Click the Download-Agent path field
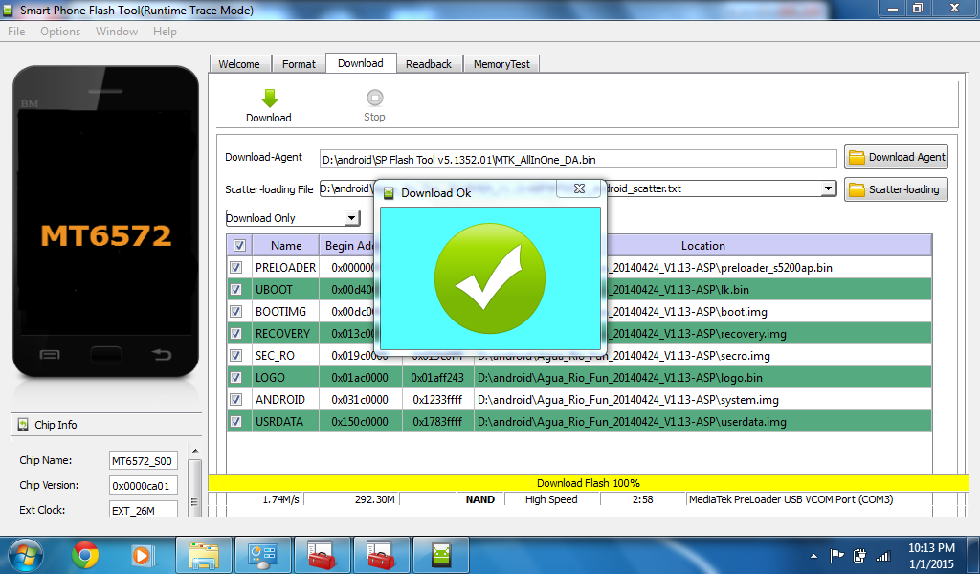 click(578, 159)
